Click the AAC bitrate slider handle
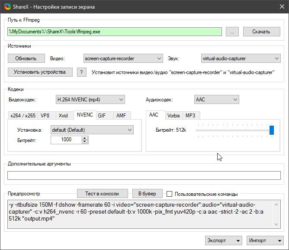 pyautogui.click(x=272, y=130)
